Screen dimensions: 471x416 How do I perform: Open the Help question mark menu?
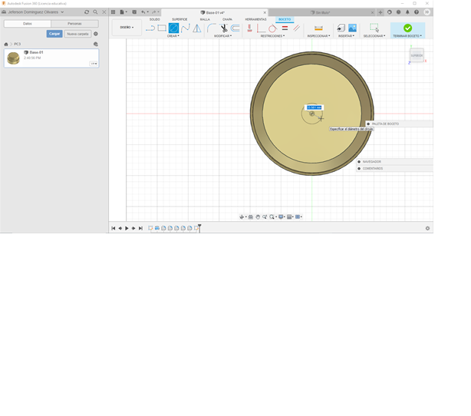417,12
